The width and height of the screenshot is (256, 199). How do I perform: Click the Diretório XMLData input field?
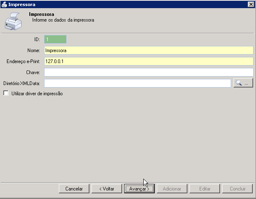pos(138,83)
